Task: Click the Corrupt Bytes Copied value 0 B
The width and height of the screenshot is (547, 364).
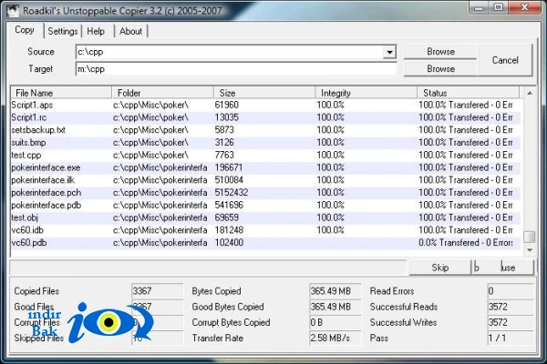Action: (x=335, y=322)
